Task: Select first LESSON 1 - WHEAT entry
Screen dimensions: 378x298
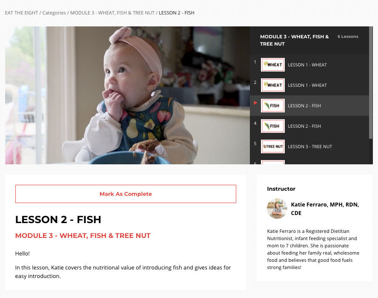Action: click(307, 65)
